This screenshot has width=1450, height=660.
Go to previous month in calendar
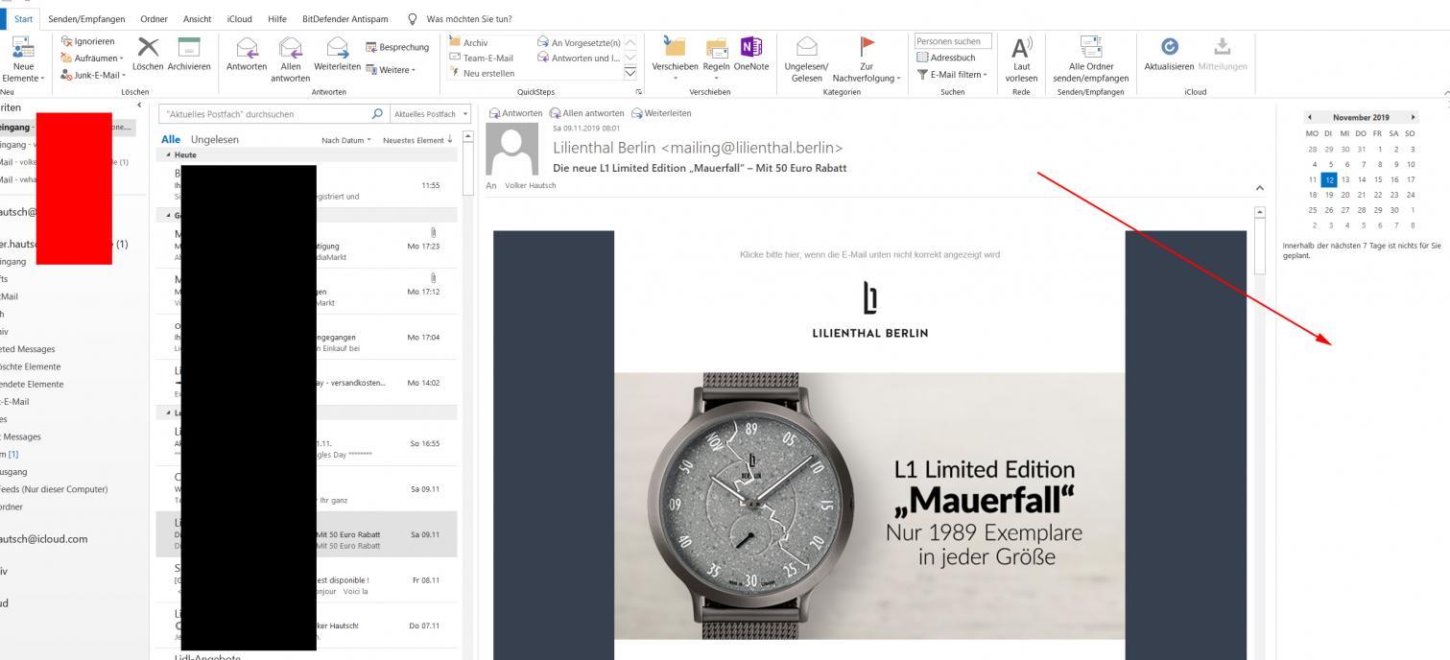click(x=1309, y=117)
